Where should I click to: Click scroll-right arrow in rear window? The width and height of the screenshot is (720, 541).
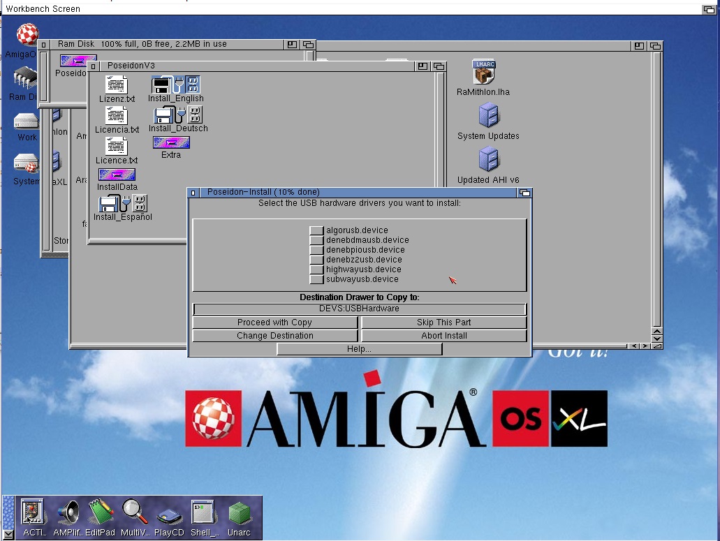(645, 346)
